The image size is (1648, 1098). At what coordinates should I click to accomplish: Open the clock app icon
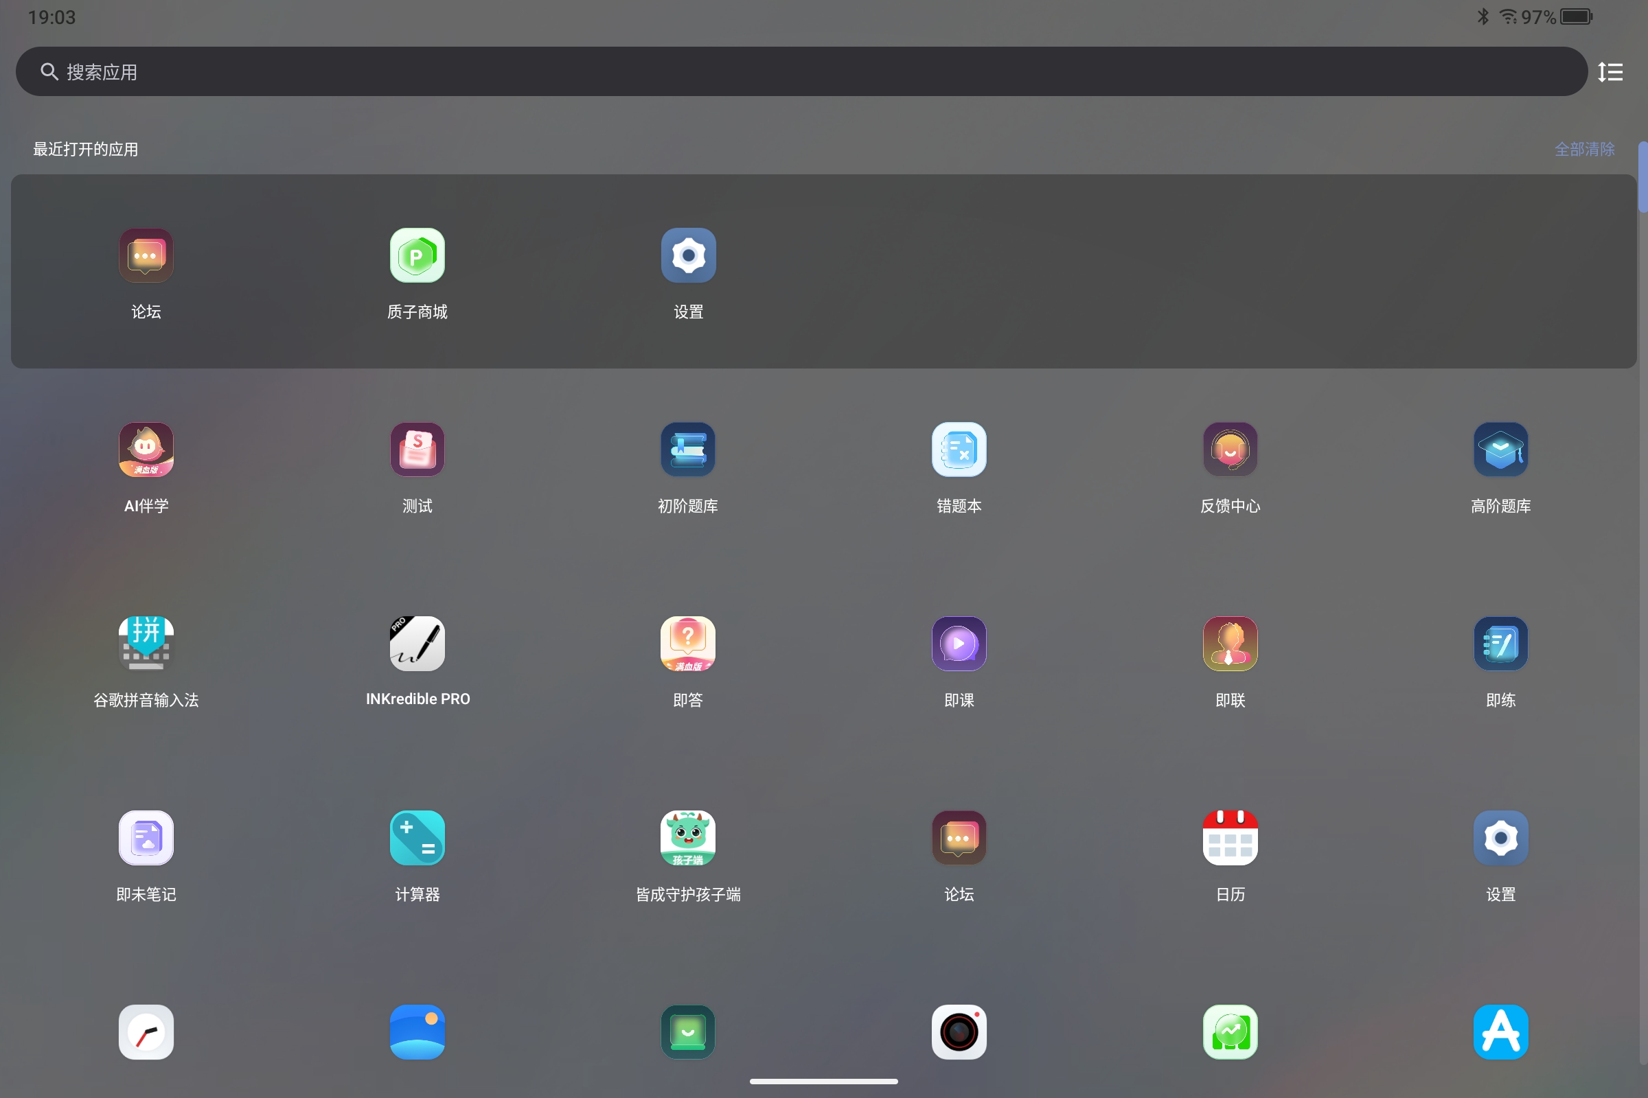[x=146, y=1032]
